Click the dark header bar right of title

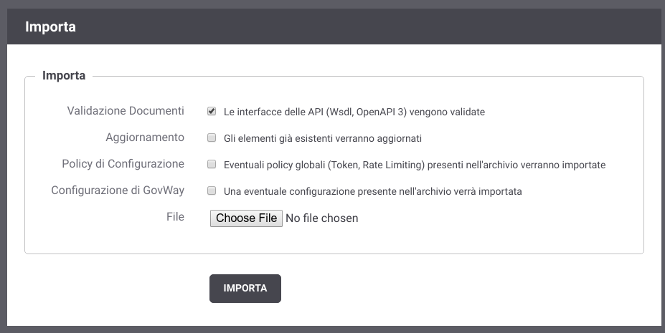pos(369,26)
